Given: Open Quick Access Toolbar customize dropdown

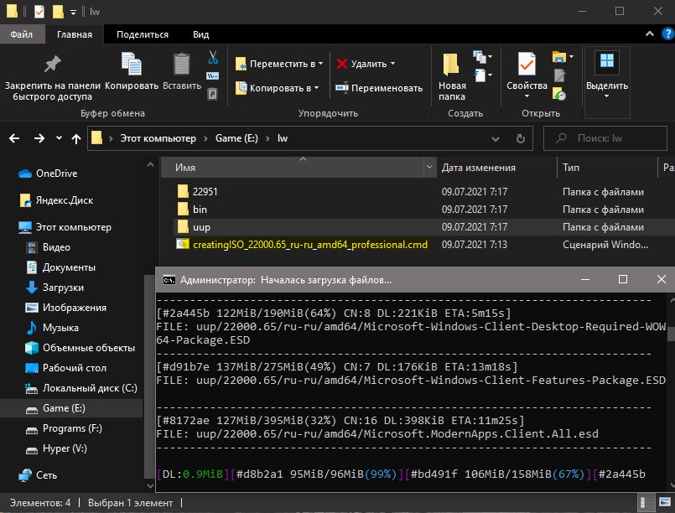Looking at the screenshot, I should [73, 12].
